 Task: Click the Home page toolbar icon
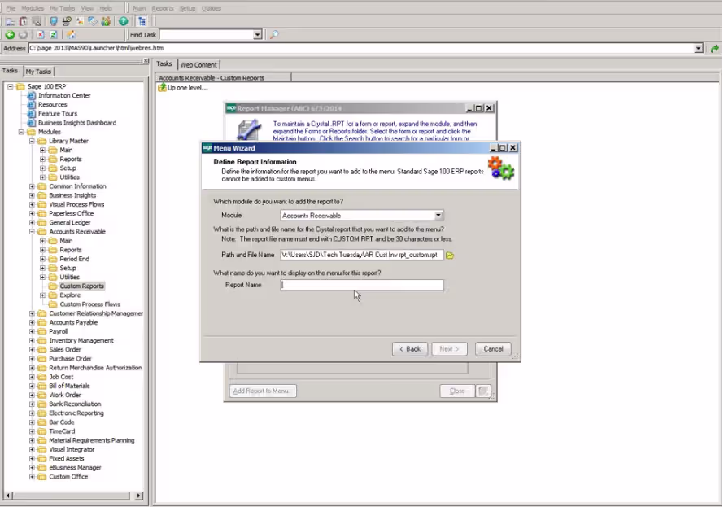71,35
